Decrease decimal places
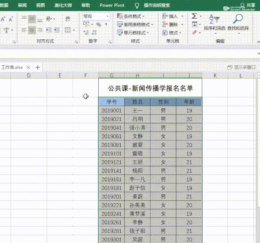Image resolution: width=260 pixels, height=243 pixels. 94,32
